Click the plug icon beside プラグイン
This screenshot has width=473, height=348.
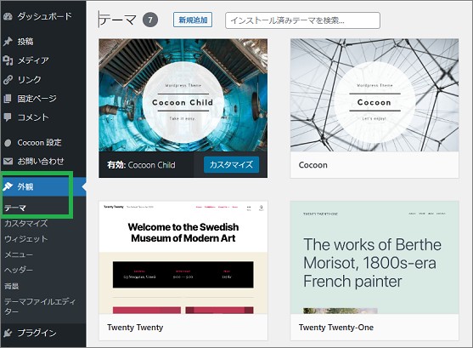tap(8, 333)
